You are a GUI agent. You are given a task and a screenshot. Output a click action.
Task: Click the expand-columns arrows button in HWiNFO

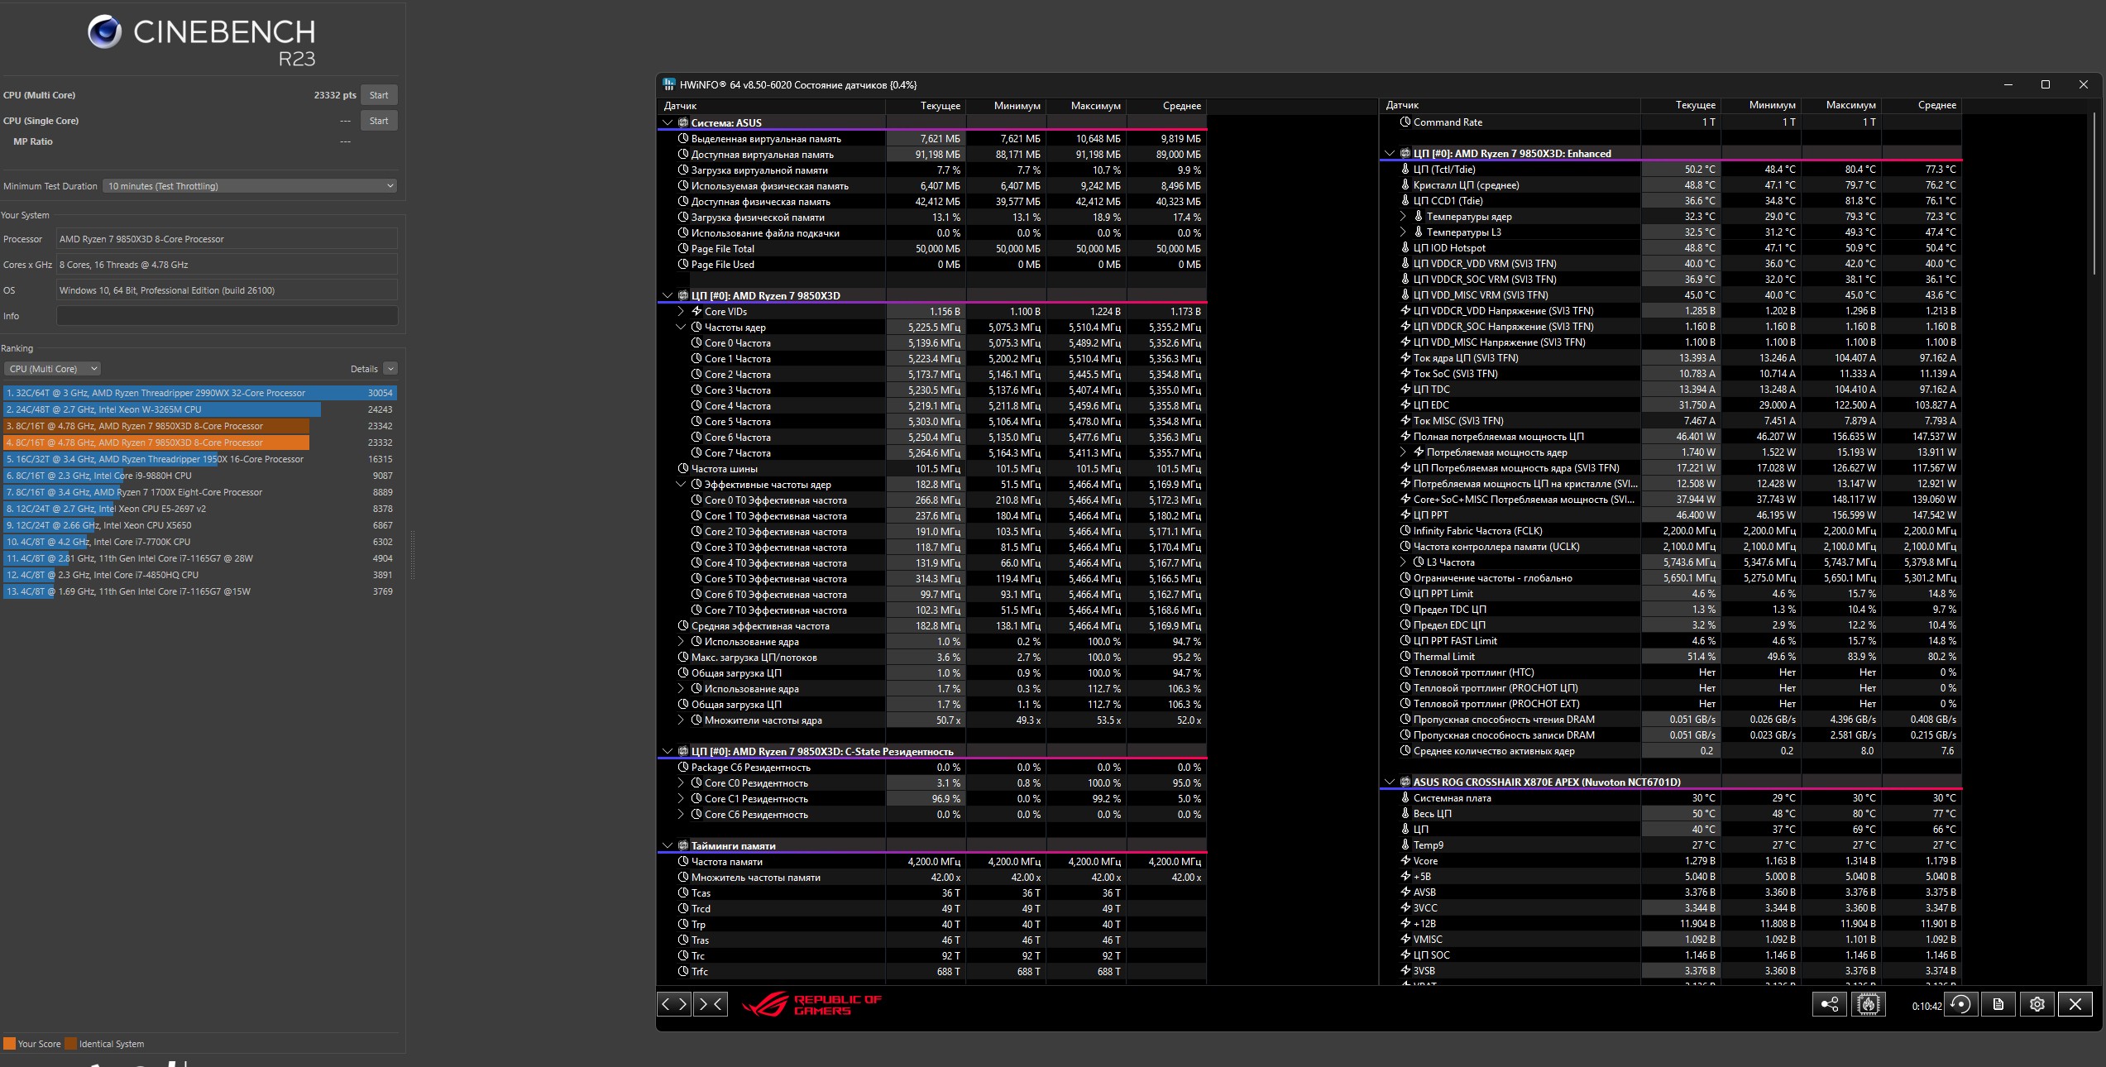(x=674, y=1004)
